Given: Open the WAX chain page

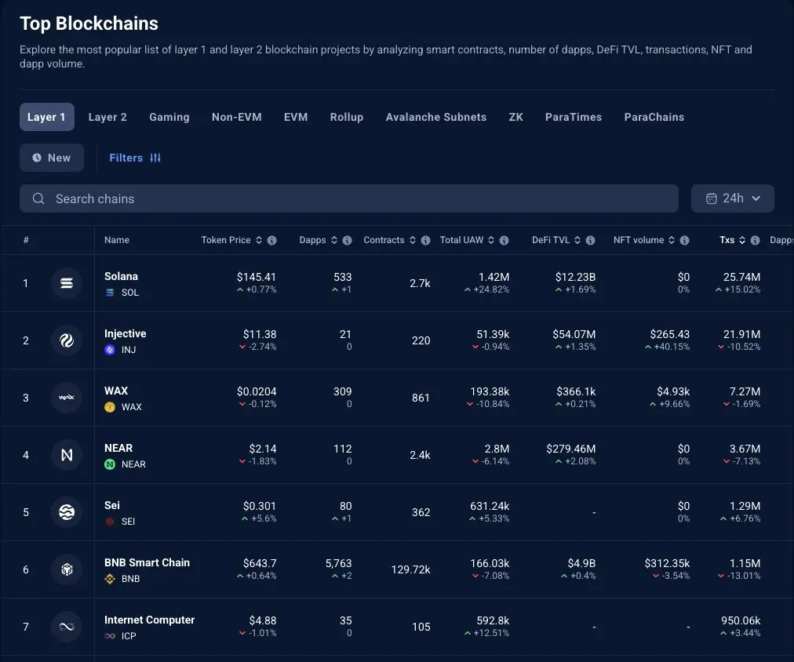Looking at the screenshot, I should 116,391.
